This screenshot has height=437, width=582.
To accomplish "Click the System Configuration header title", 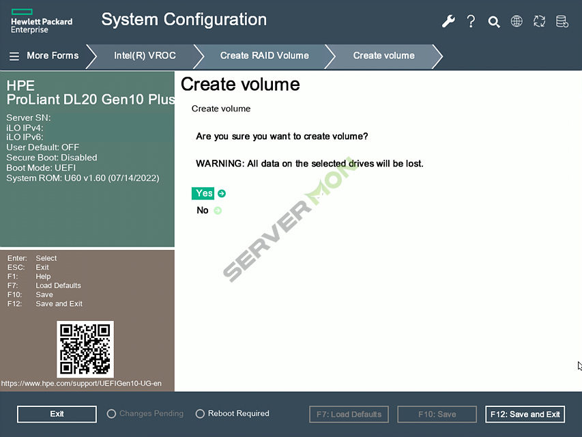I will point(184,20).
